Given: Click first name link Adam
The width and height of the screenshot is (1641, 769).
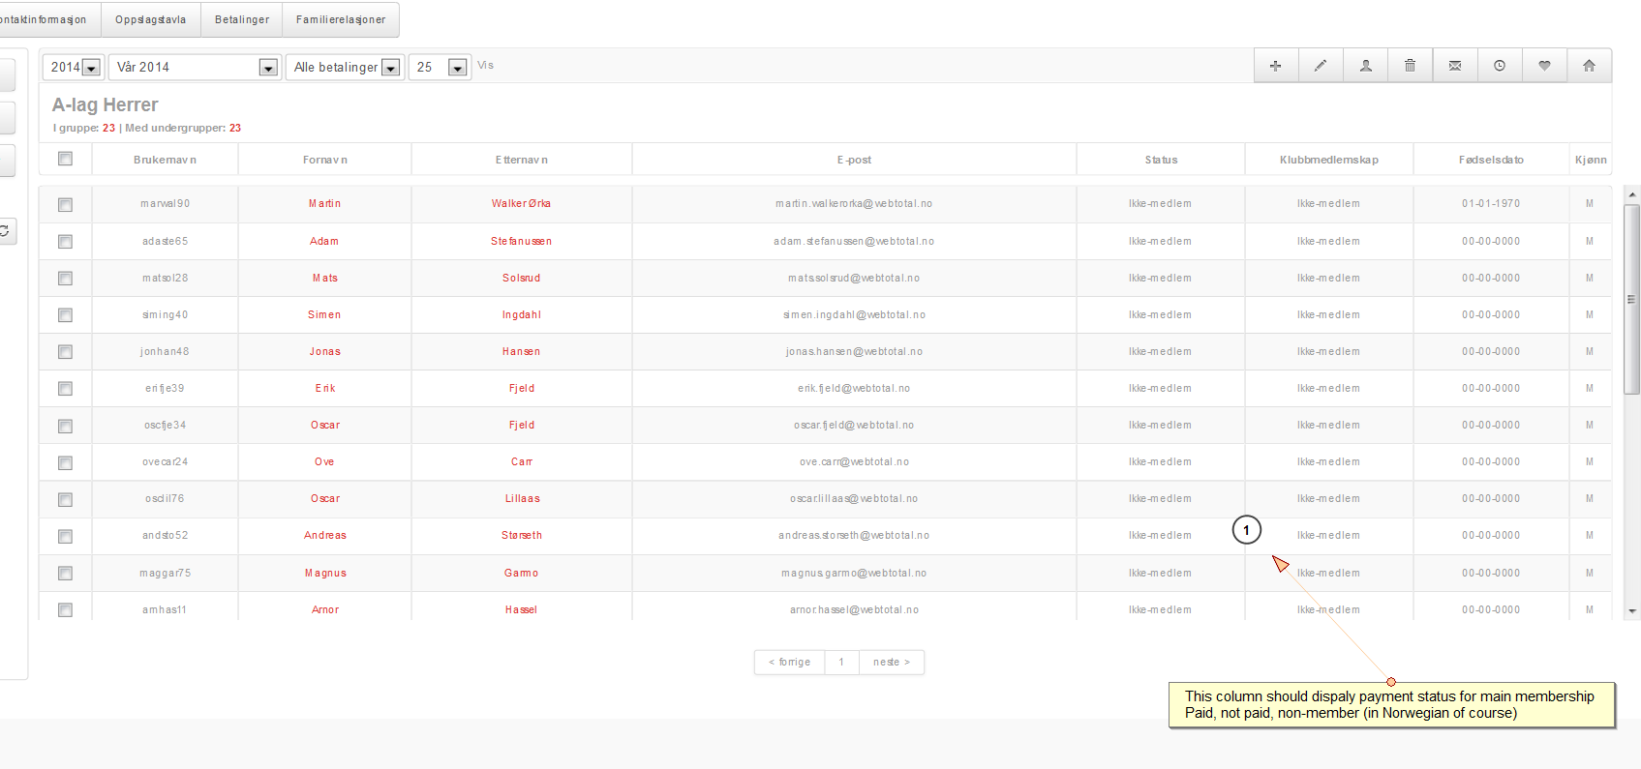Looking at the screenshot, I should [324, 241].
